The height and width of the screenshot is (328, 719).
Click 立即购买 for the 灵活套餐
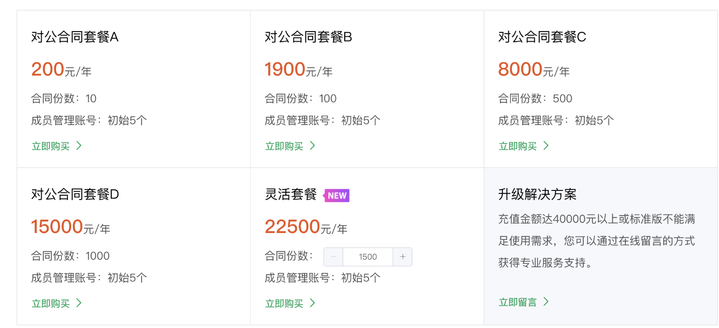pyautogui.click(x=284, y=303)
